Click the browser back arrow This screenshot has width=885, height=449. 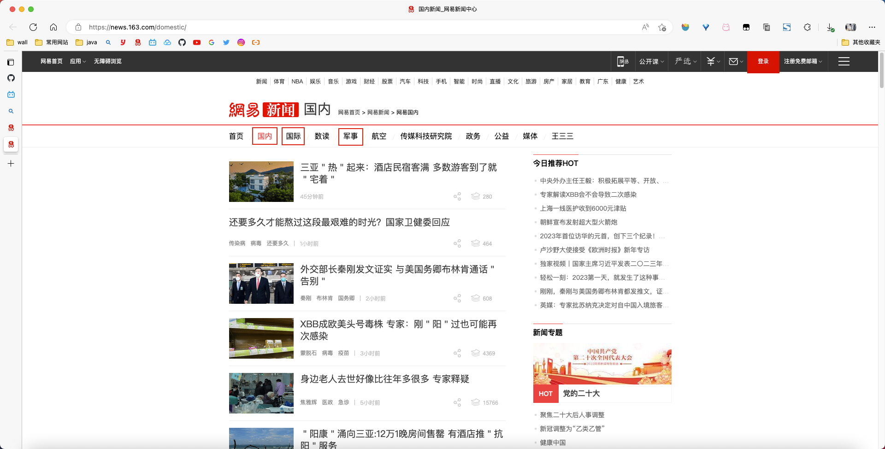click(x=13, y=27)
